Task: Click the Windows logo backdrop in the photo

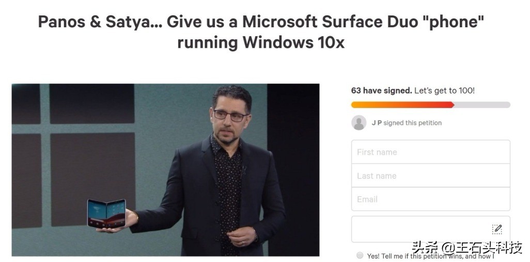Action: pyautogui.click(x=74, y=155)
